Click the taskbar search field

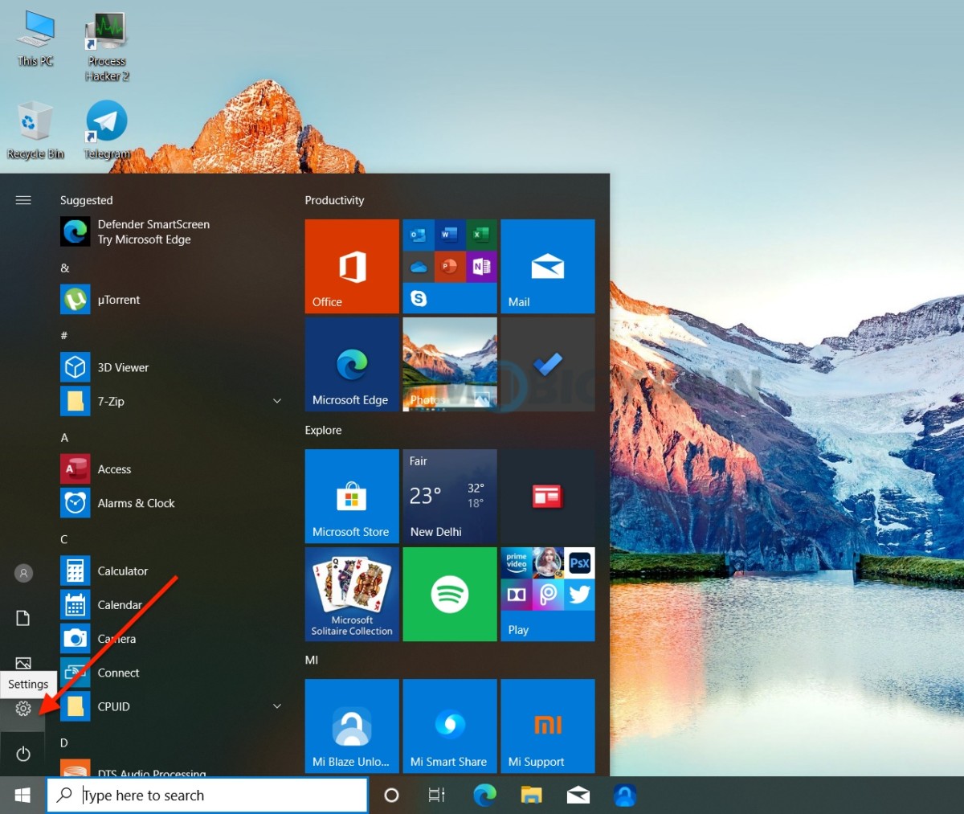[207, 795]
